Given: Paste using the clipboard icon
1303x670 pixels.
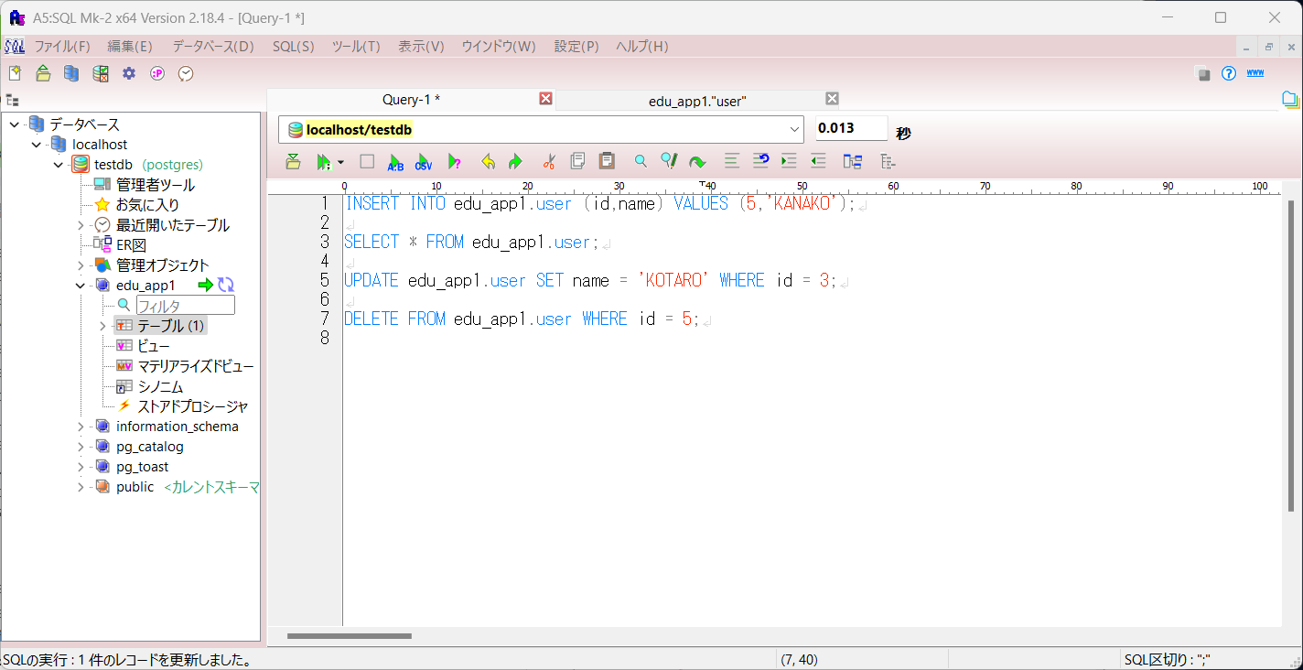Looking at the screenshot, I should click(x=606, y=161).
